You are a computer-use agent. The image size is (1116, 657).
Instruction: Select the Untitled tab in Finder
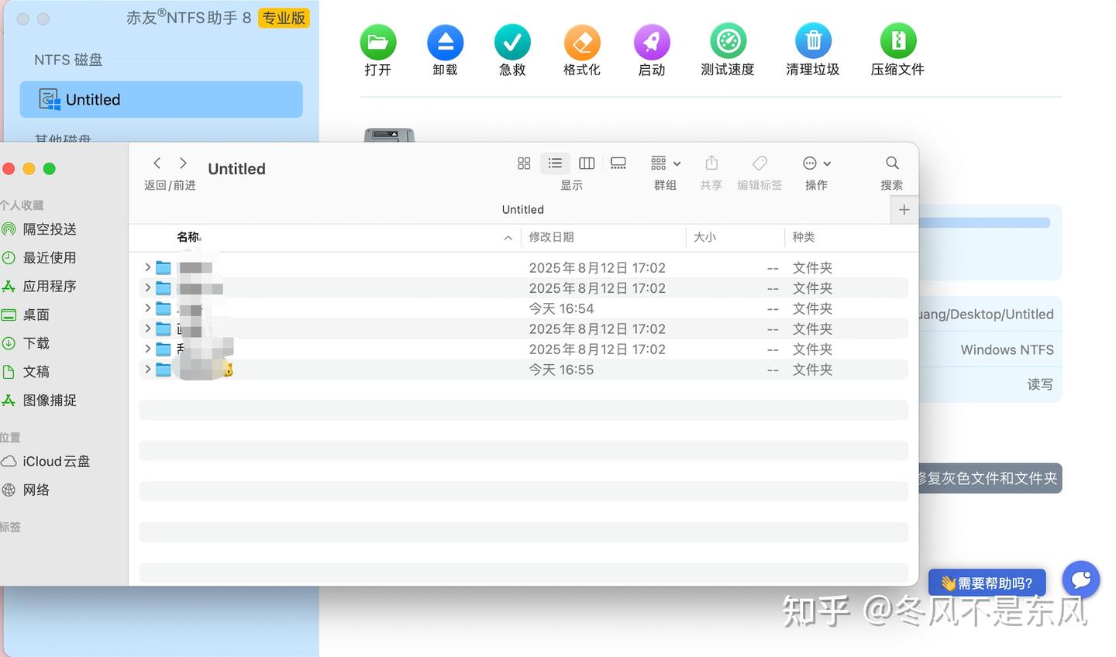point(523,210)
